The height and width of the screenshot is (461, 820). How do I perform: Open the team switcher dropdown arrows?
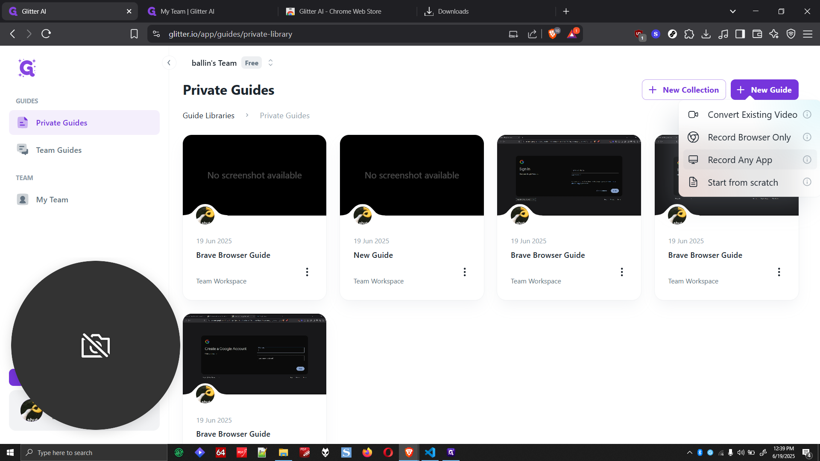pyautogui.click(x=270, y=63)
